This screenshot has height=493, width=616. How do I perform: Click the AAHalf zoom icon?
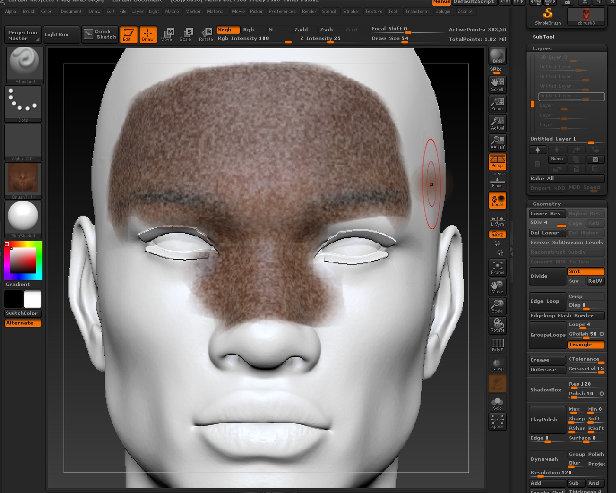[x=497, y=142]
